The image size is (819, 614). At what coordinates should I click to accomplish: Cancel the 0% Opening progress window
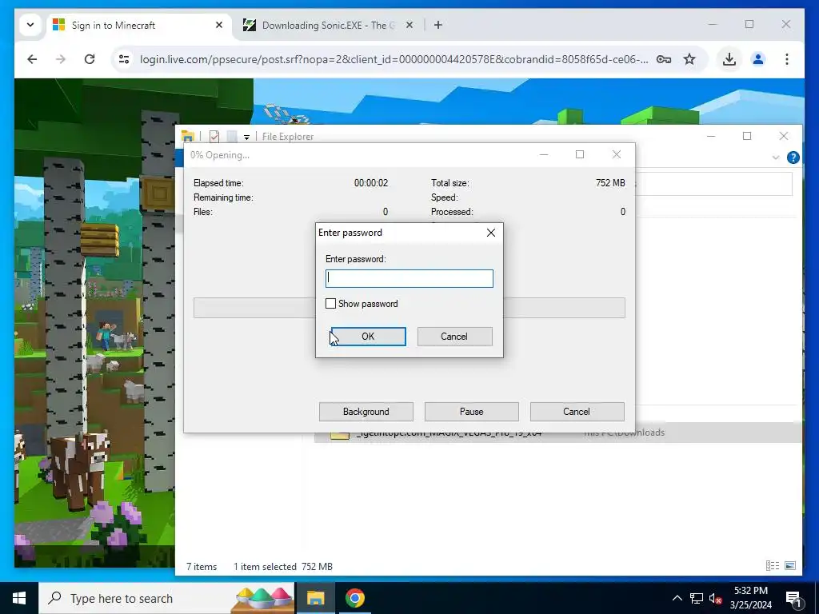click(x=577, y=412)
